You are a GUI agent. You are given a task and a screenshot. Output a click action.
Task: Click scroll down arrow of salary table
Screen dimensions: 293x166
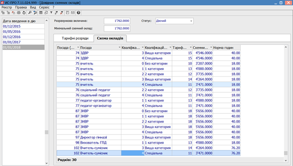click(x=286, y=160)
